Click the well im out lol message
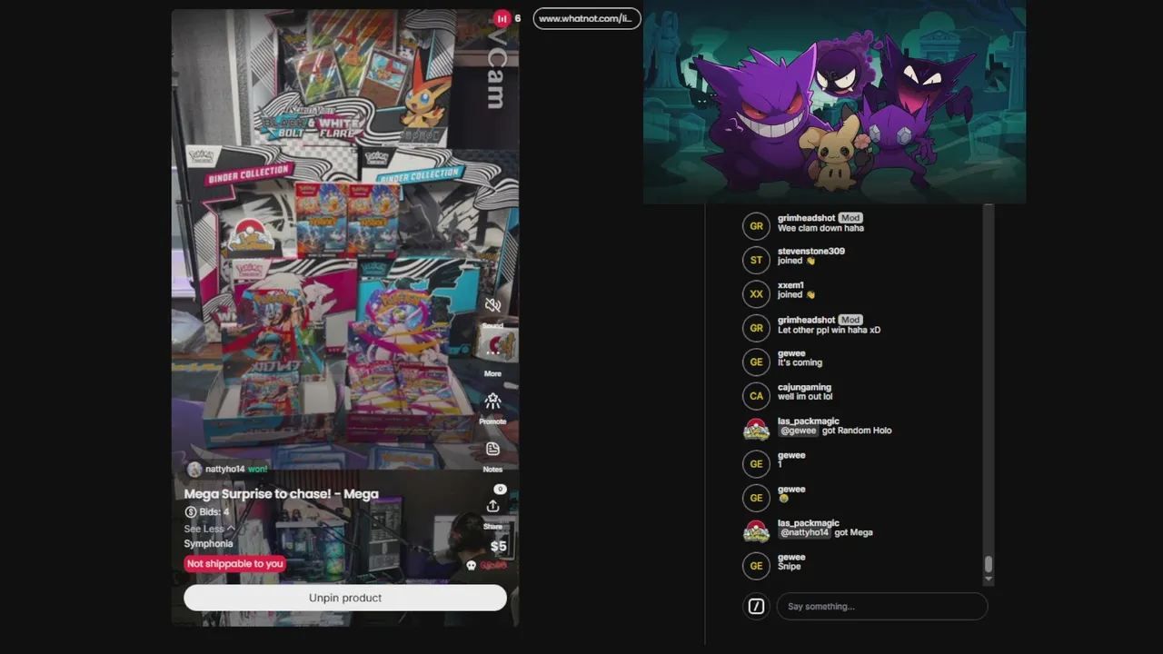 coord(805,397)
